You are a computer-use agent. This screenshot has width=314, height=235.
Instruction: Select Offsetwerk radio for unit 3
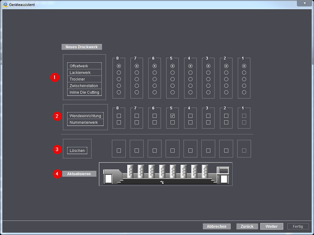208,66
